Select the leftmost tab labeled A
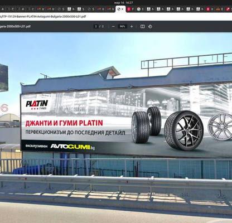232x223 pixels. [x=3, y=9]
